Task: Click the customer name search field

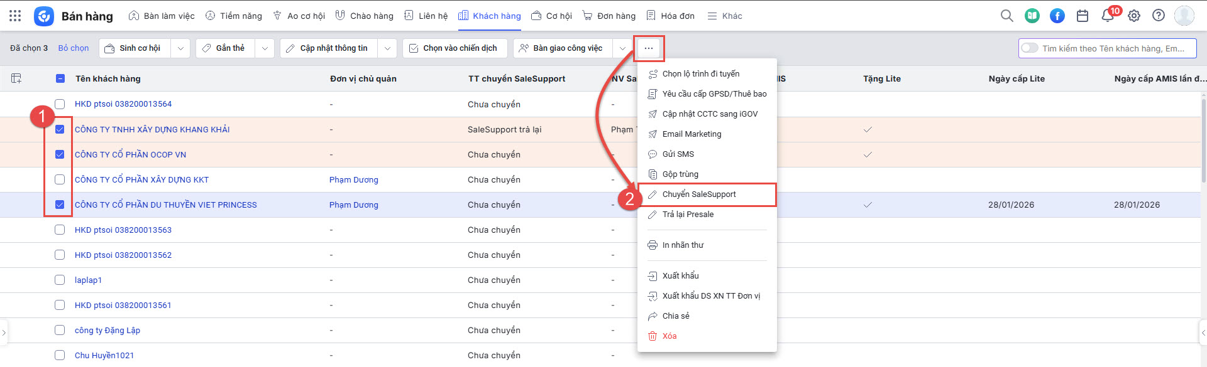Action: 1114,48
